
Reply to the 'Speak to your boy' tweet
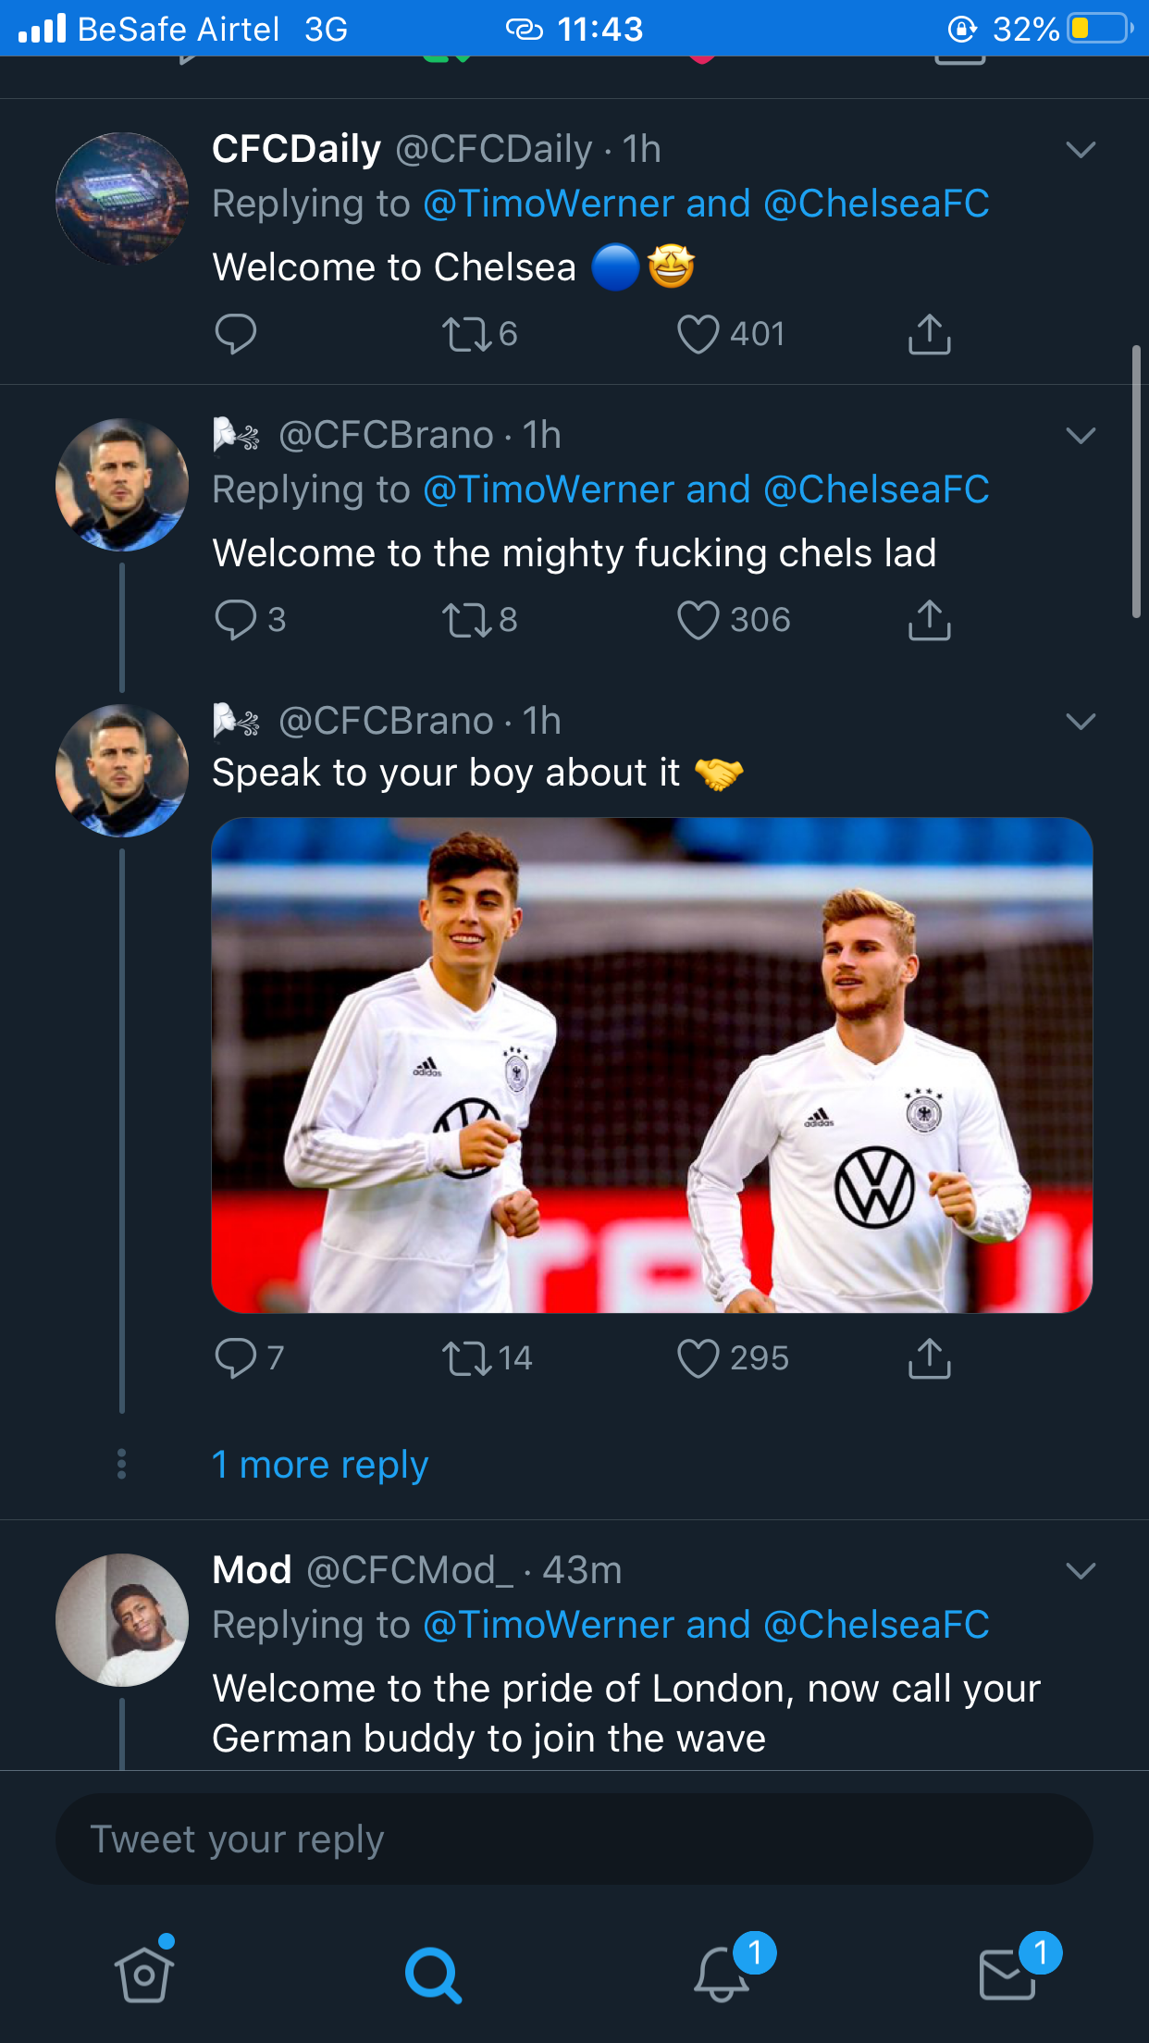point(235,1358)
